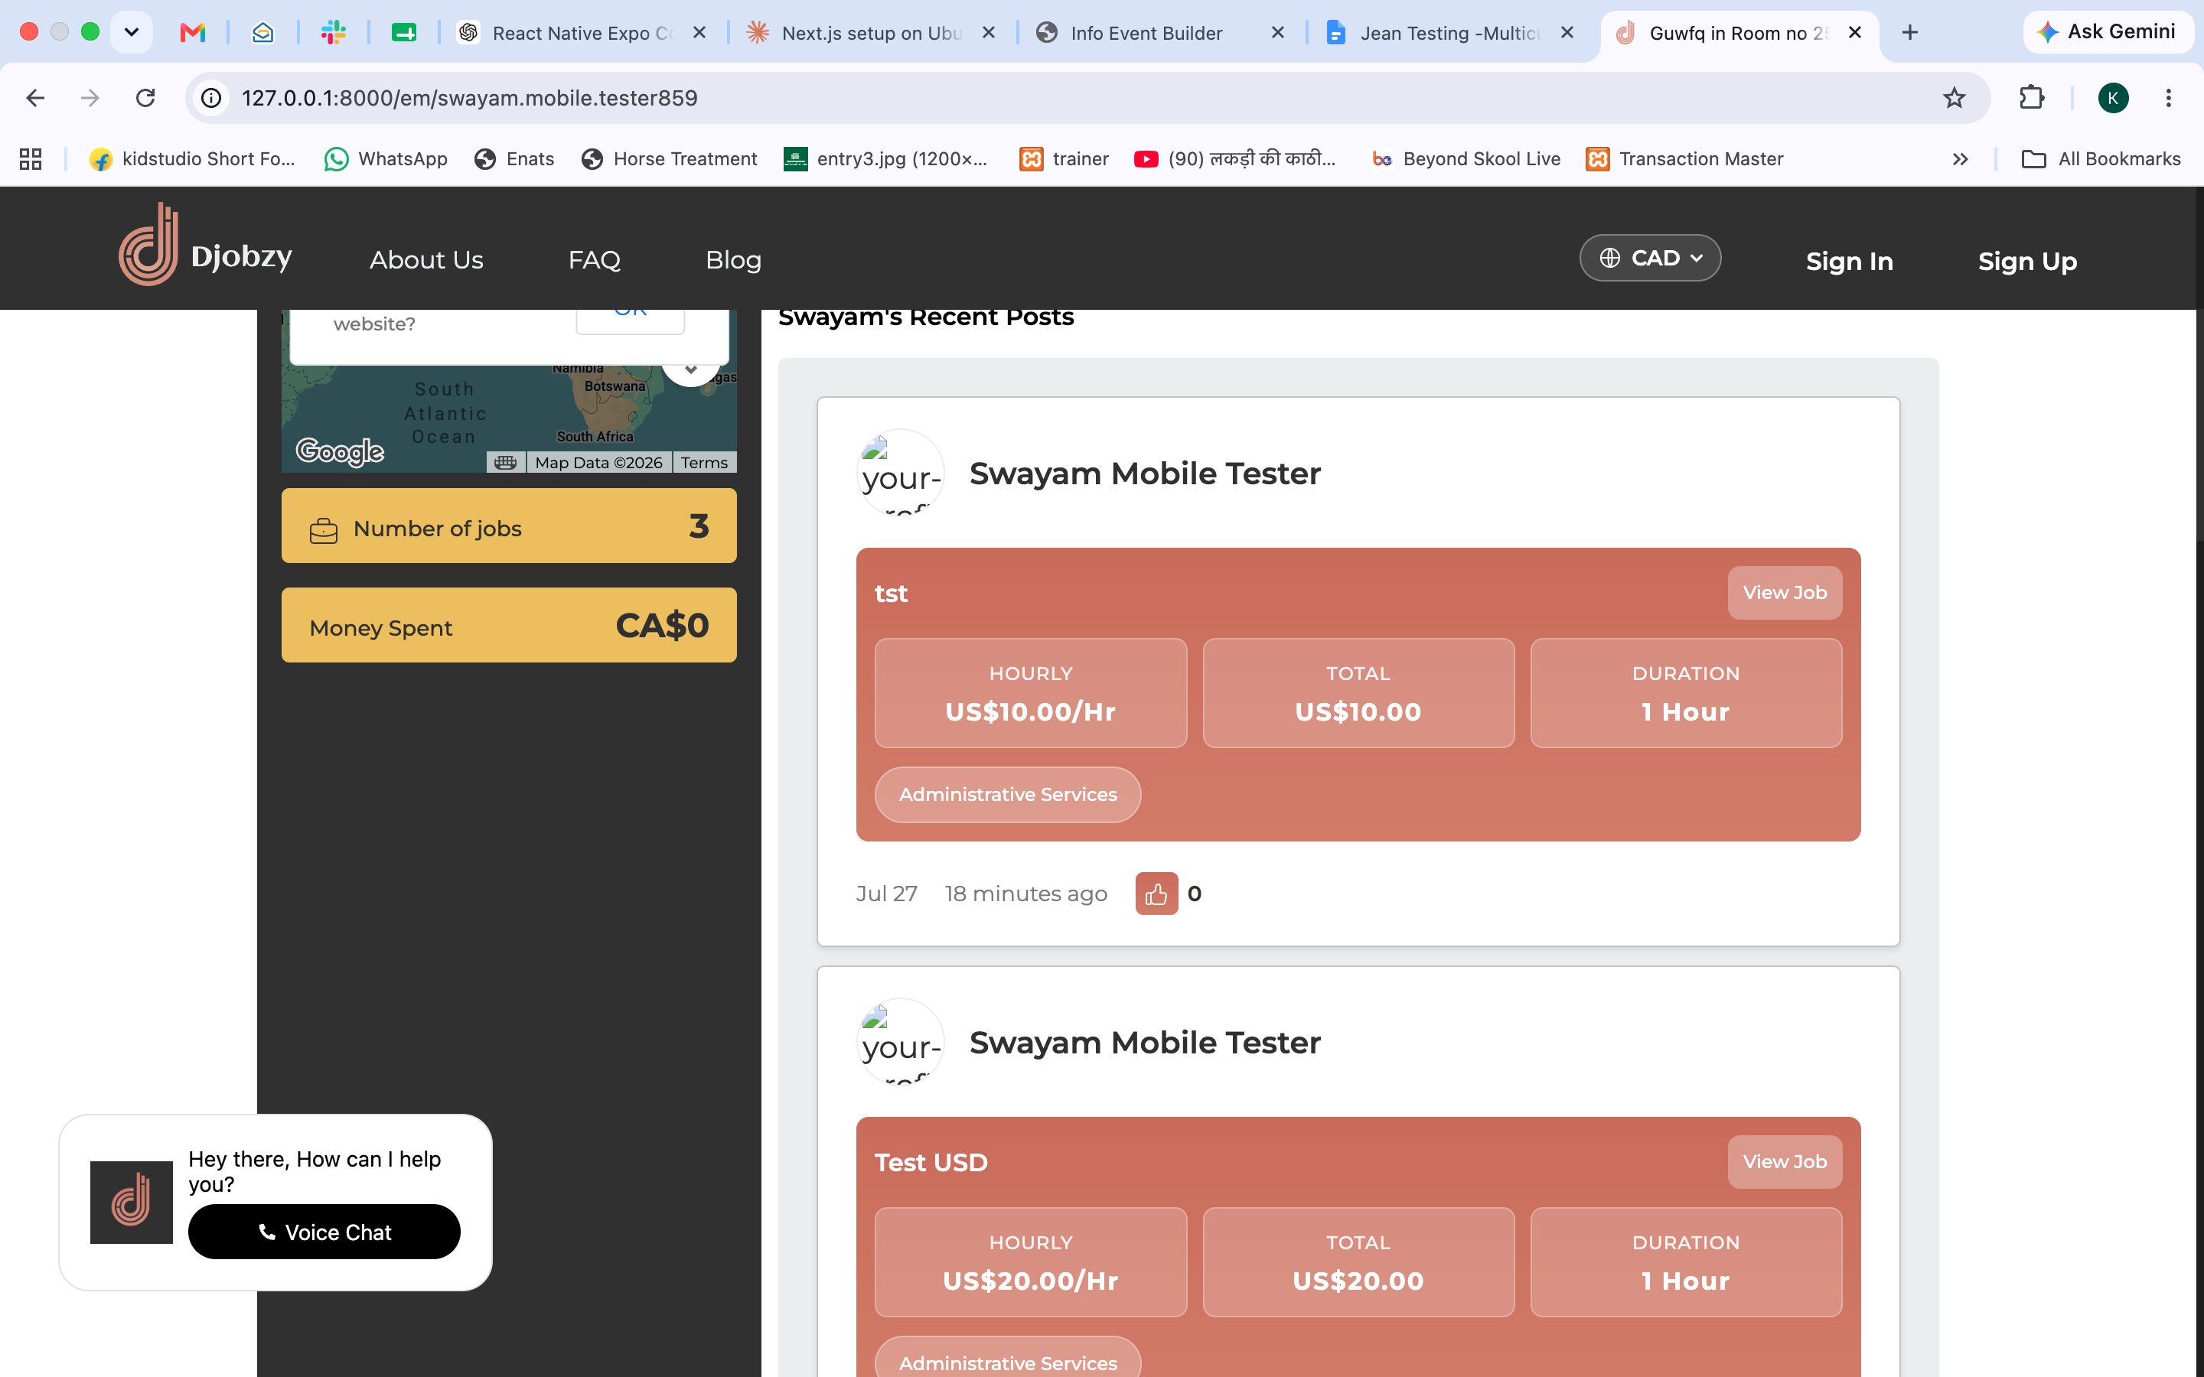Screen dimensions: 2204x1377
Task: Open the About Us menu item
Action: [x=426, y=260]
